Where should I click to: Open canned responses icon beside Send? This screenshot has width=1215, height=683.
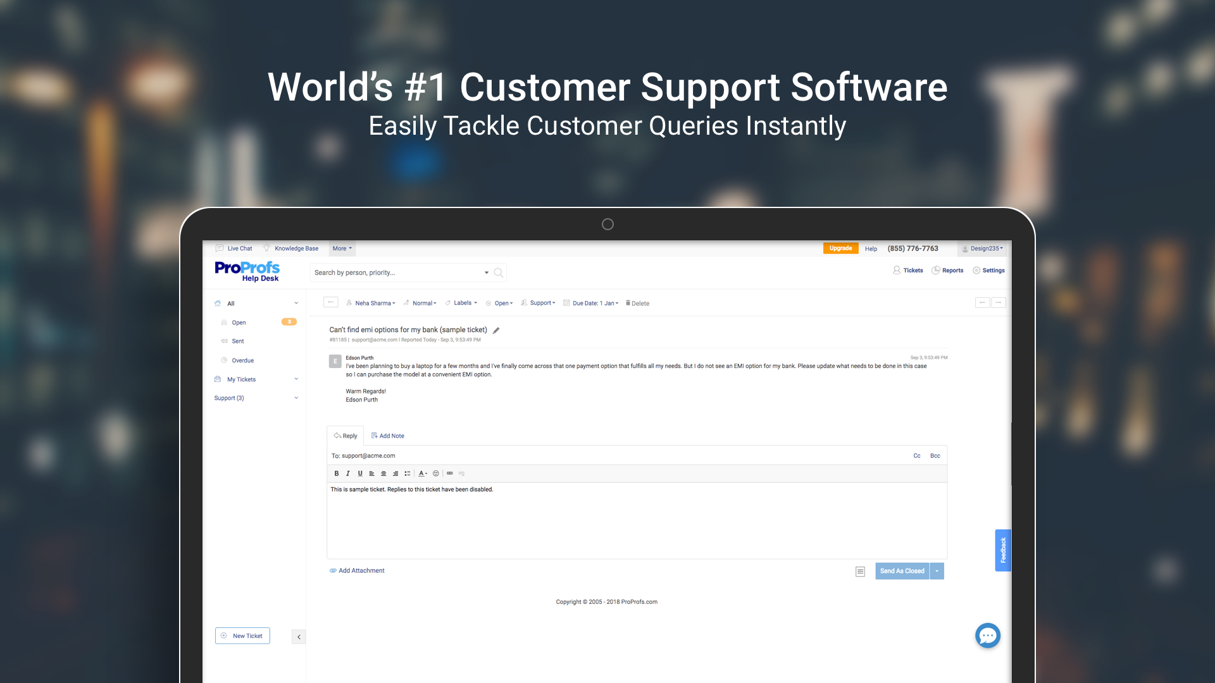pyautogui.click(x=860, y=572)
